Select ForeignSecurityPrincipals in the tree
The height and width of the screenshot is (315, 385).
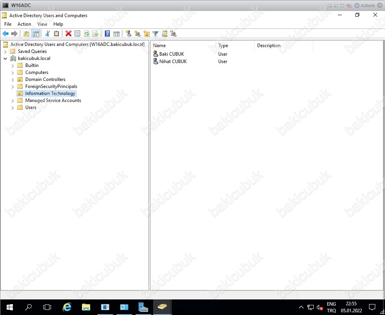tap(51, 86)
